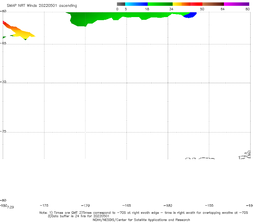The width and height of the screenshot is (253, 222).
Task: Click the cyan-blue segment of the color scale
Action: (x=136, y=4)
